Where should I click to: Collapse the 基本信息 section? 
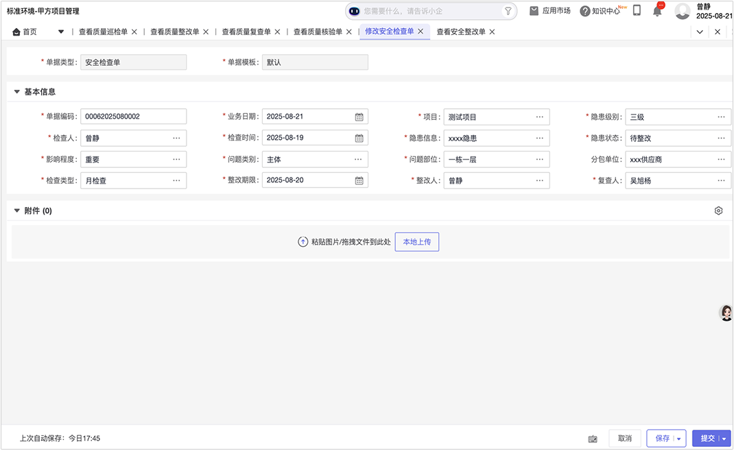tap(17, 92)
